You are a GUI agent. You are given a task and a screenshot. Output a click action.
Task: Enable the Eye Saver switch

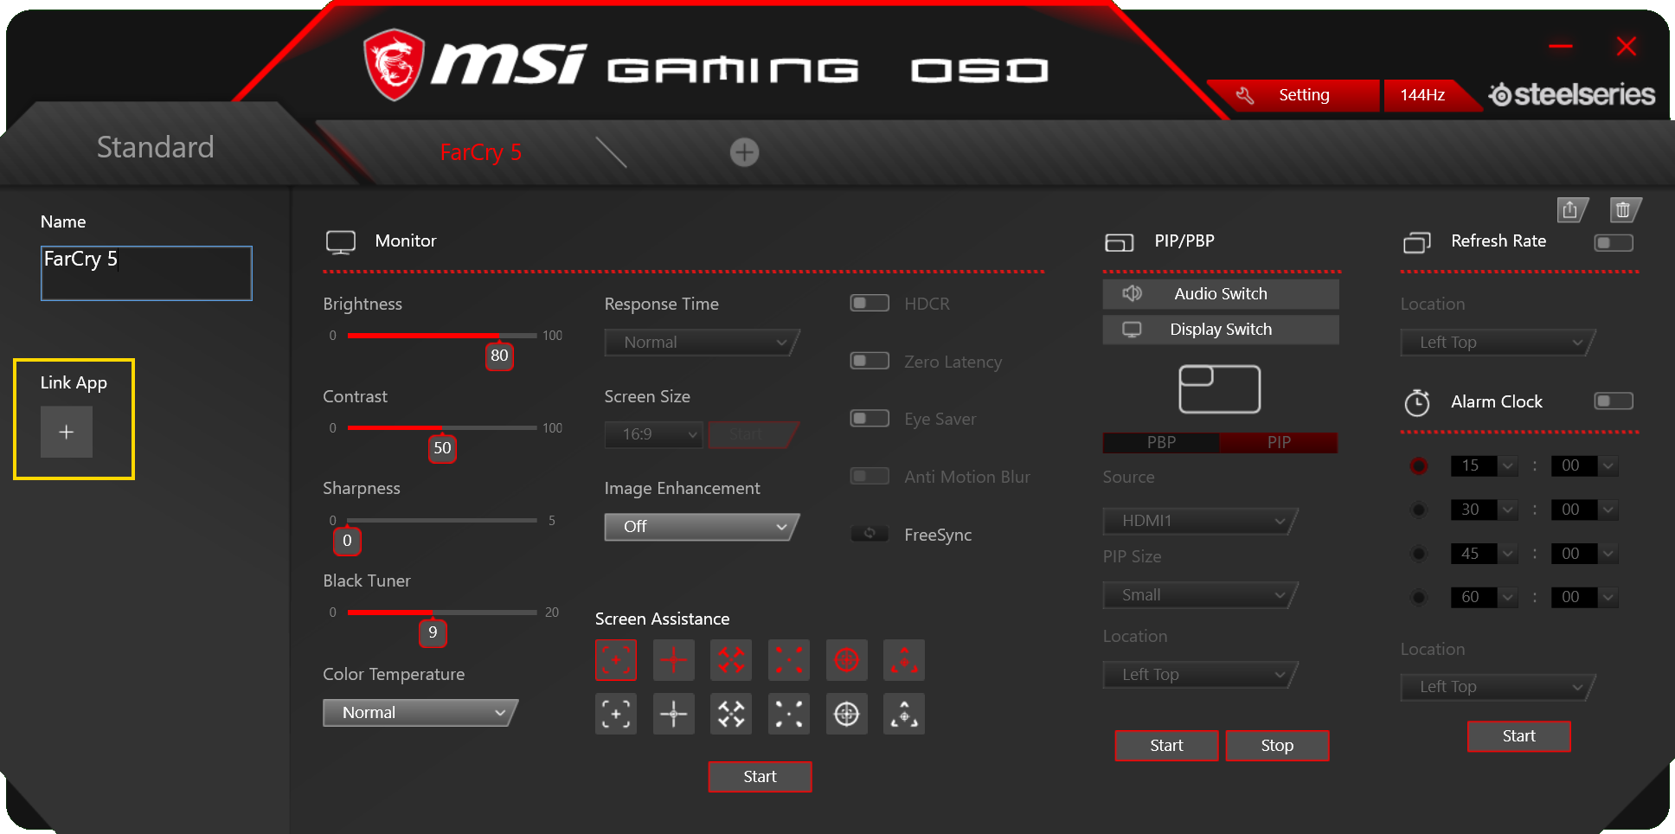[870, 419]
